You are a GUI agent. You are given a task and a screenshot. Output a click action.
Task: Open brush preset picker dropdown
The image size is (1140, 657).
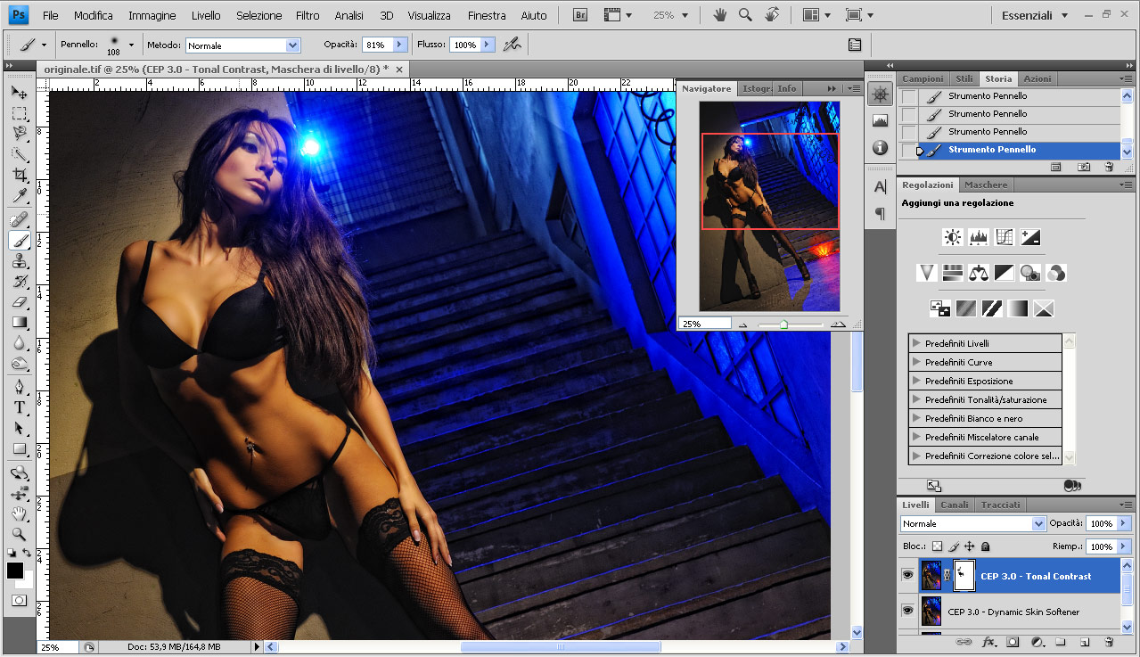[x=131, y=44]
